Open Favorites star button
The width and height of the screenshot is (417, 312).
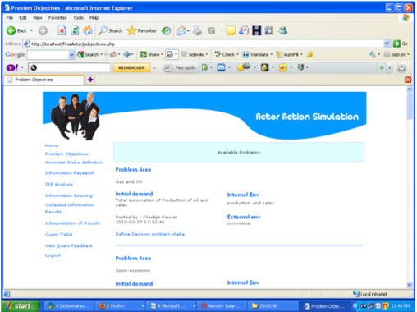coord(142,30)
